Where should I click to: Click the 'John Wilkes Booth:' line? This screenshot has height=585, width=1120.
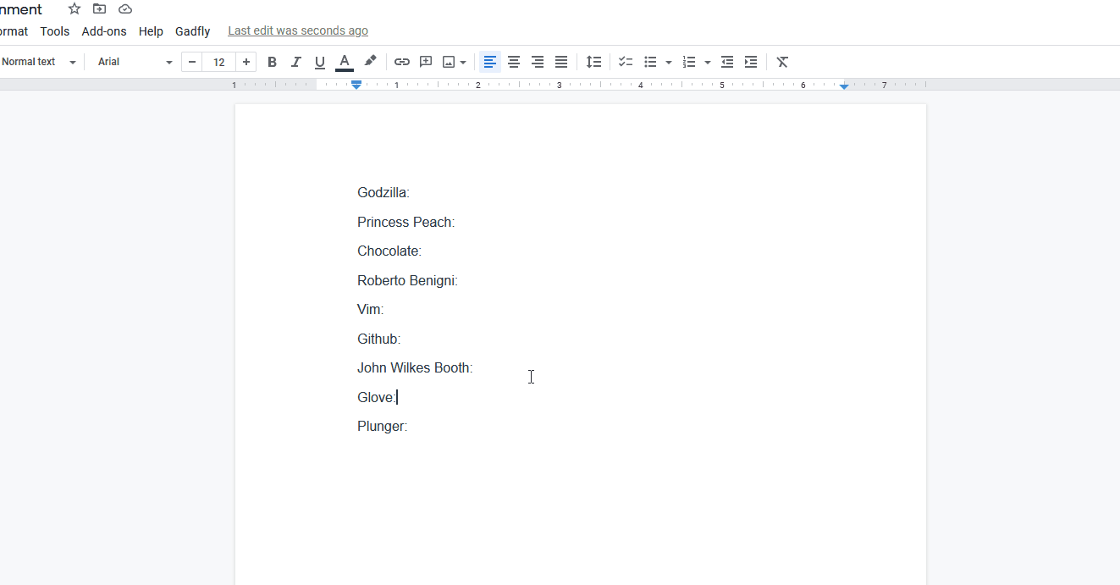point(415,368)
